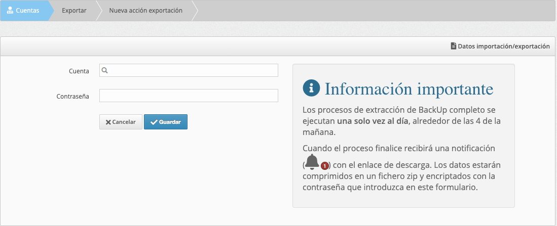
Task: Click the checkmark icon inside Guardar button
Action: click(154, 122)
